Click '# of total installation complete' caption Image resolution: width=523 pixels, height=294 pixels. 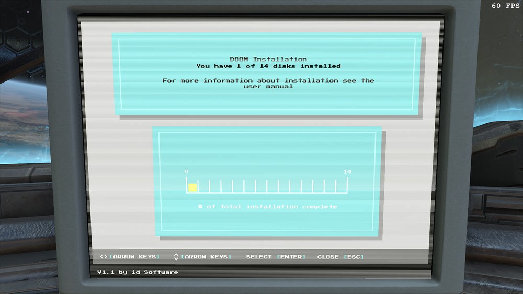pyautogui.click(x=267, y=206)
